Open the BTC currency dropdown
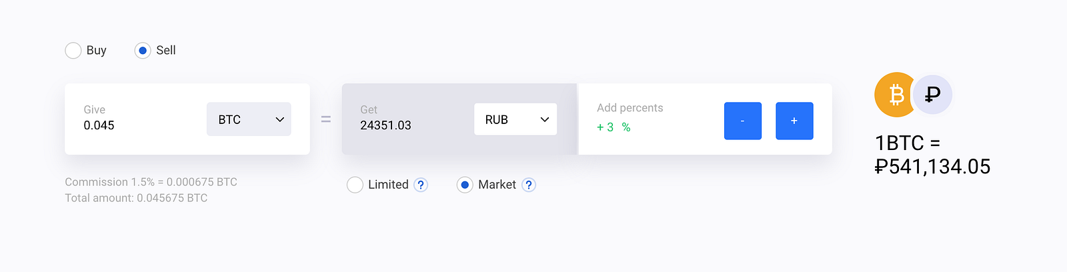The image size is (1067, 272). click(249, 119)
